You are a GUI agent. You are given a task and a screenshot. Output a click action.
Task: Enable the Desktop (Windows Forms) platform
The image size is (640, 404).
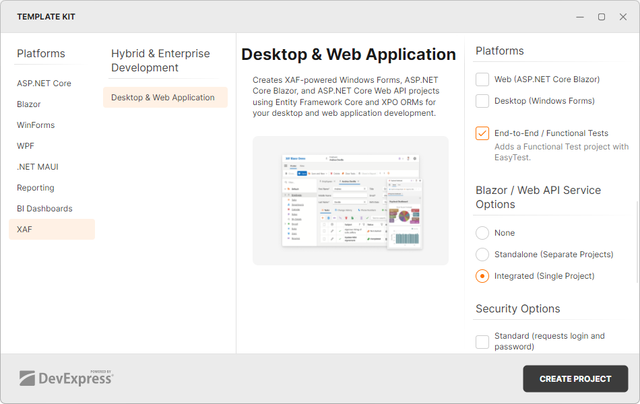pyautogui.click(x=482, y=101)
